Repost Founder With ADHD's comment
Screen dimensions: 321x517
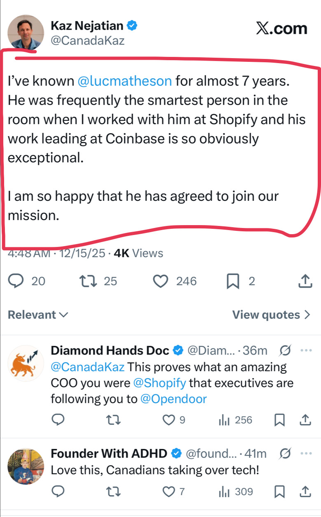click(112, 491)
